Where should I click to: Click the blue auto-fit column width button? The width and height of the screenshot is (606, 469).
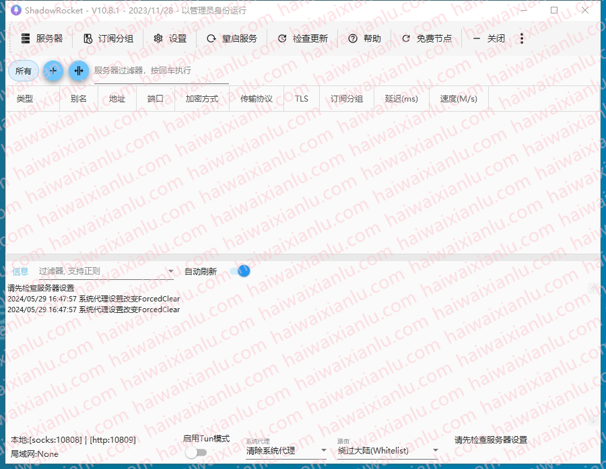coord(79,71)
